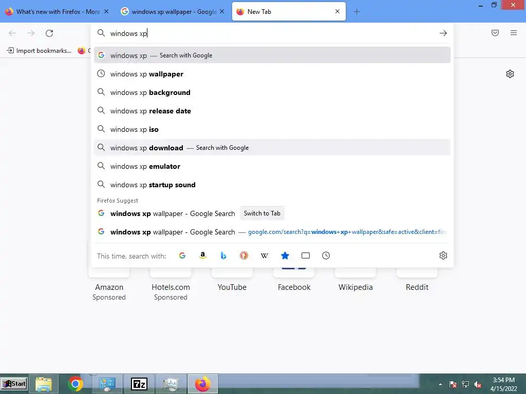Open google.com/search windows xp wallpaper link
Viewport: 526px width, 394px height.
272,232
